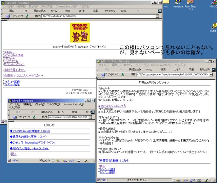This screenshot has height=183, width=217.
Task: Collapse location toolbar handle in Team aiko window
Action: [x=2, y=16]
